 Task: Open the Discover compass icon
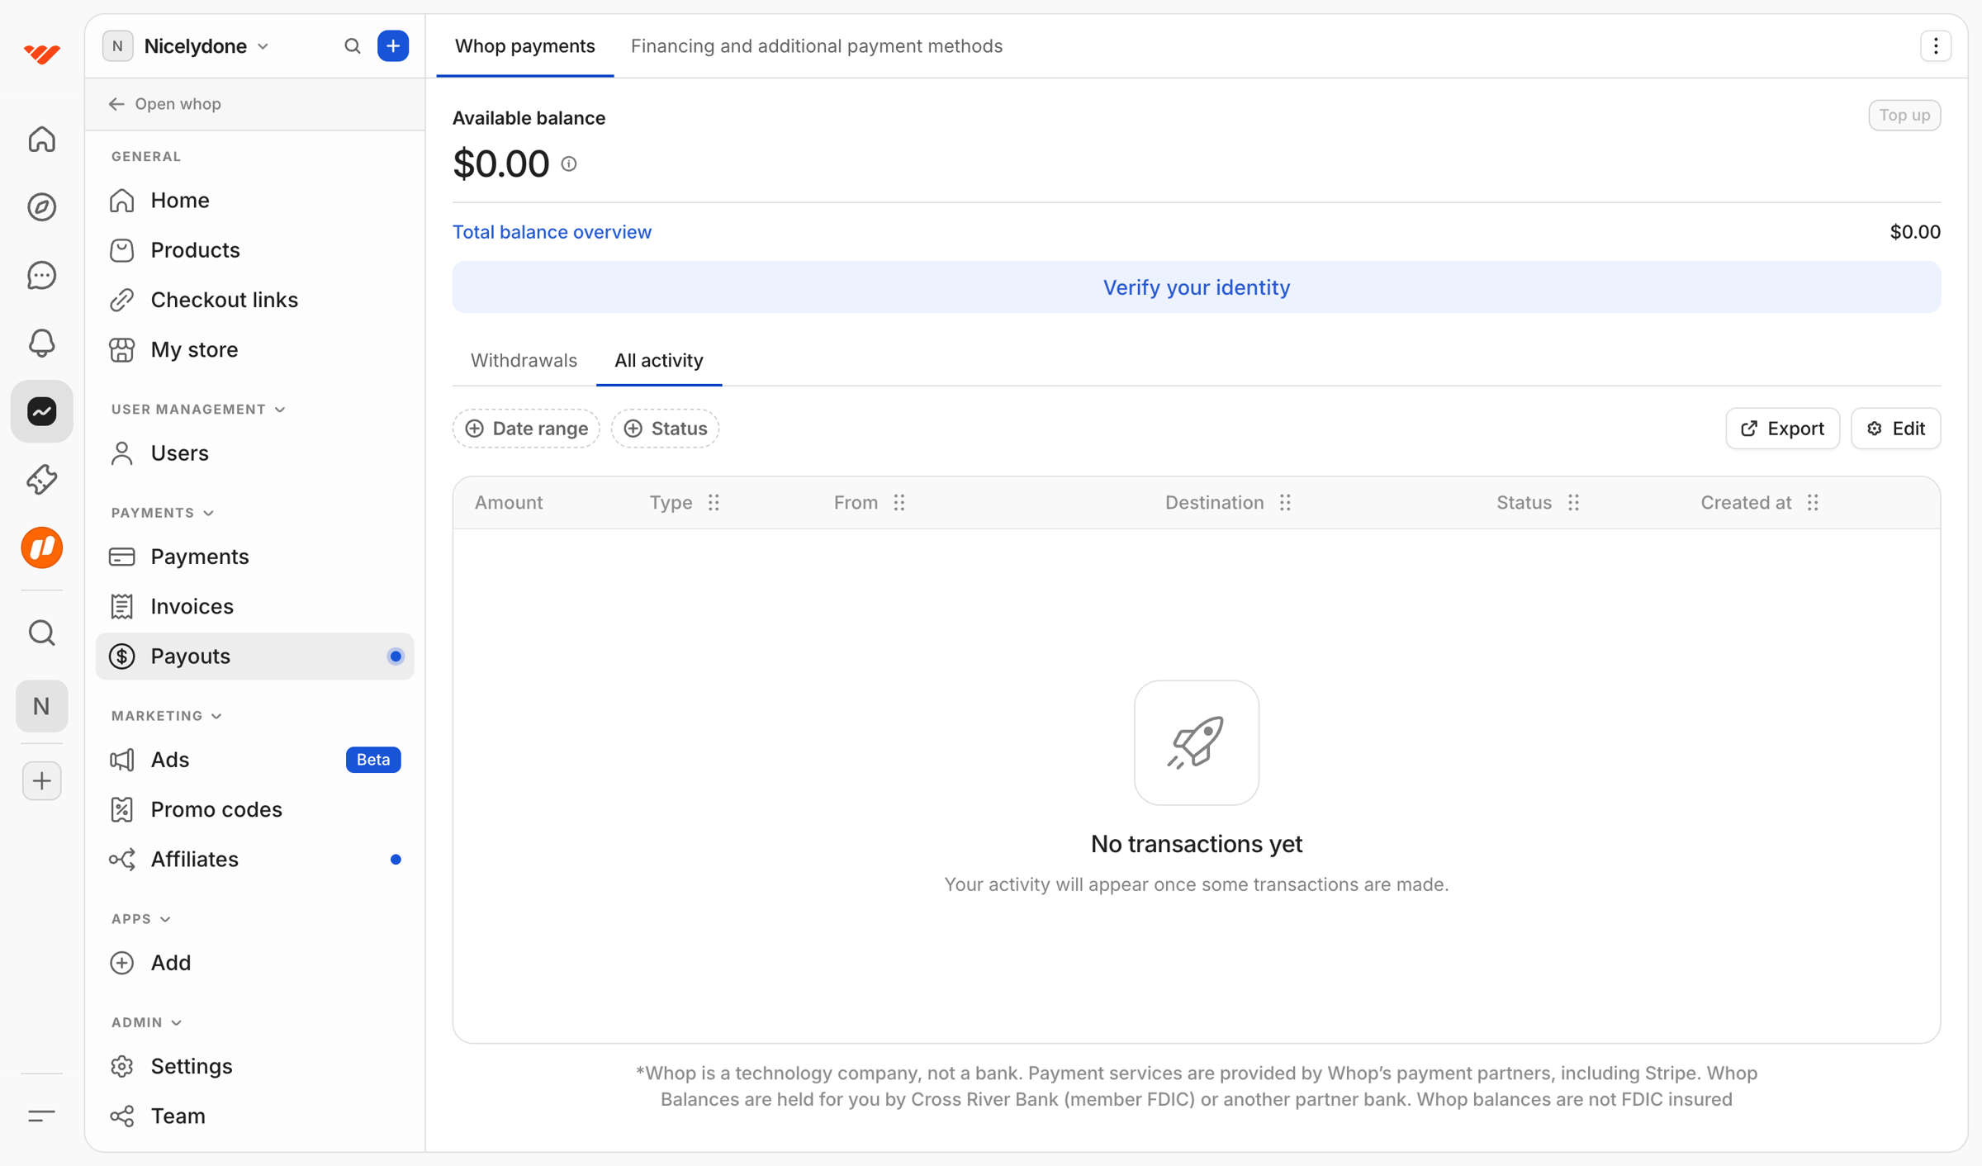[x=41, y=206]
